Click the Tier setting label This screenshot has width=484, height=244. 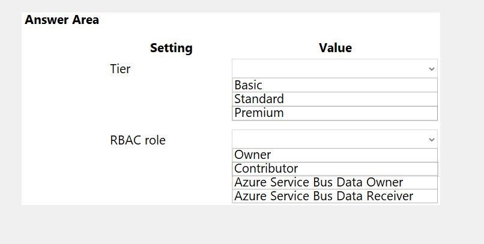(x=120, y=69)
